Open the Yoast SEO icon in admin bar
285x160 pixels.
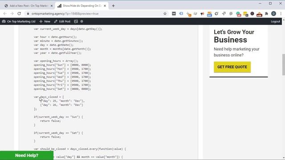pyautogui.click(x=76, y=21)
